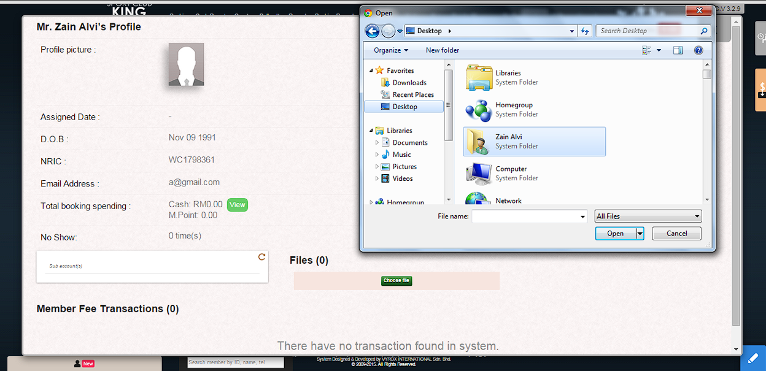The width and height of the screenshot is (766, 371).
Task: Open the Organize dropdown menu
Action: click(x=391, y=50)
